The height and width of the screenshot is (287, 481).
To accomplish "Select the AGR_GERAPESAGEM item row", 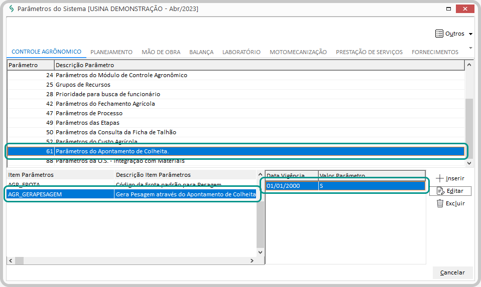I will (132, 194).
